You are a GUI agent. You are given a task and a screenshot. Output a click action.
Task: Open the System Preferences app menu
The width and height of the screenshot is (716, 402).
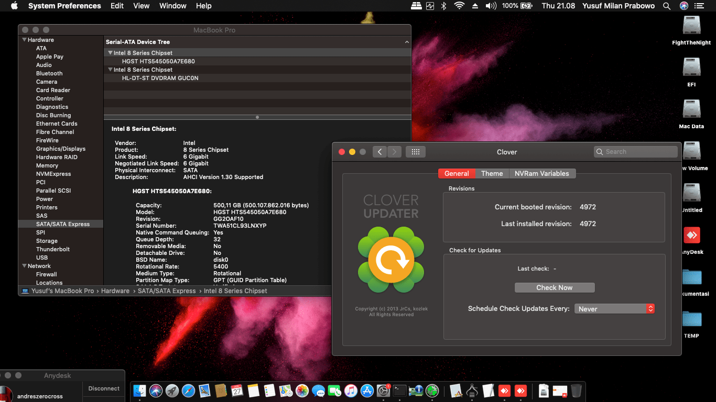click(x=64, y=6)
